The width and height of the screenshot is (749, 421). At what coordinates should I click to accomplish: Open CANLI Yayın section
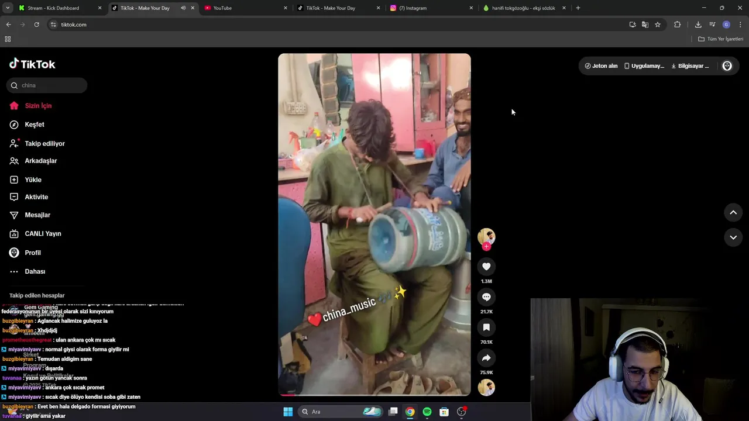pos(43,234)
